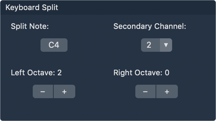Open Secondary Channel dropdown via triangle arrow
216x121 pixels.
tap(166, 45)
